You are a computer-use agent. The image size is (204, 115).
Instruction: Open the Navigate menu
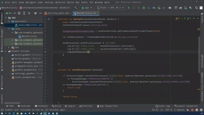tap(31, 2)
